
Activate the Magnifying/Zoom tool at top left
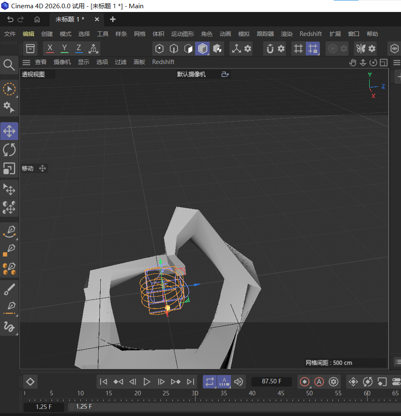pyautogui.click(x=9, y=65)
